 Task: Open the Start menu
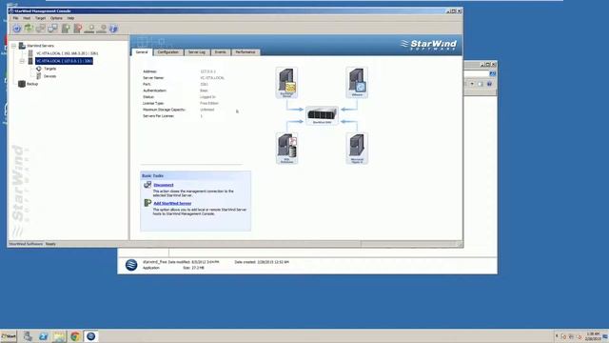(9, 336)
